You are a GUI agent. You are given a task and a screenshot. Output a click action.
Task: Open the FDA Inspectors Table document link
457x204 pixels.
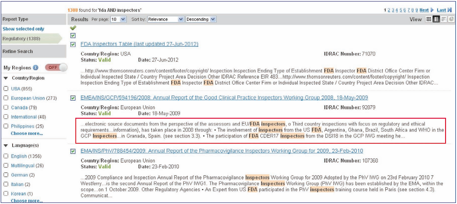point(139,44)
